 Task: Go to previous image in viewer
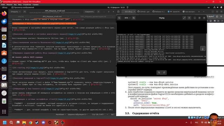click(120, 48)
